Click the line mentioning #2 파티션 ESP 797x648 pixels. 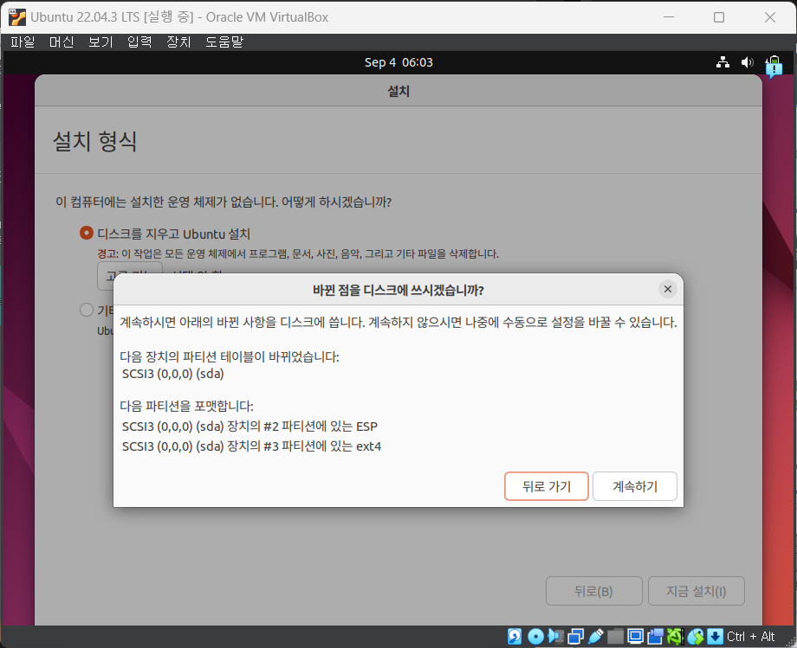click(249, 427)
